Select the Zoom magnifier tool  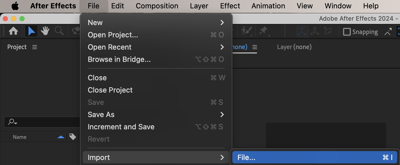[x=59, y=31]
